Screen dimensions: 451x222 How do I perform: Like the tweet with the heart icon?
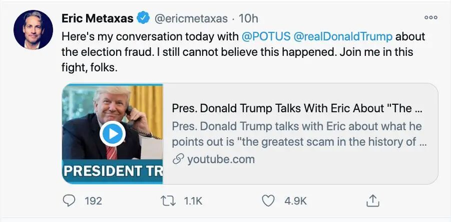click(x=269, y=201)
